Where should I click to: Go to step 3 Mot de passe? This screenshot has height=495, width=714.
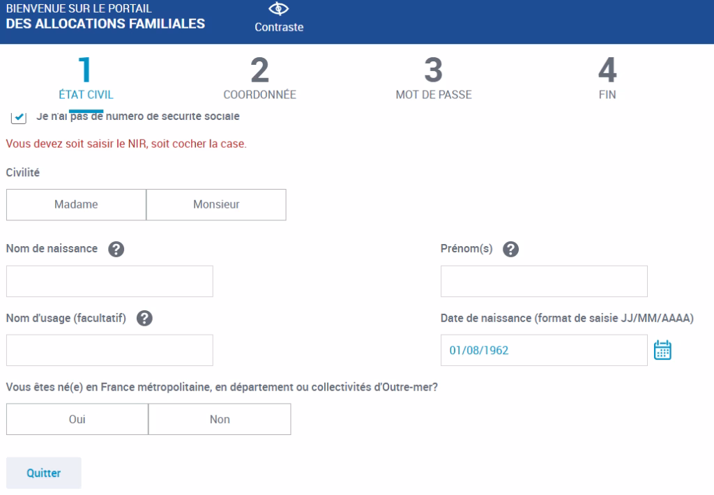point(434,79)
